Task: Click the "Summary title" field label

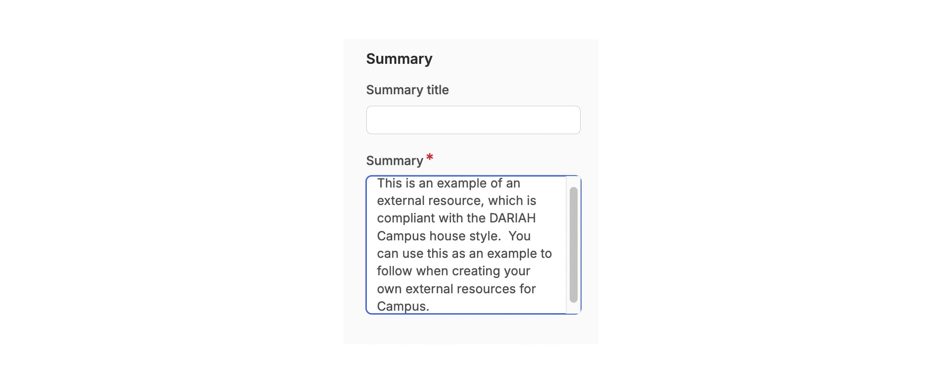Action: click(407, 90)
